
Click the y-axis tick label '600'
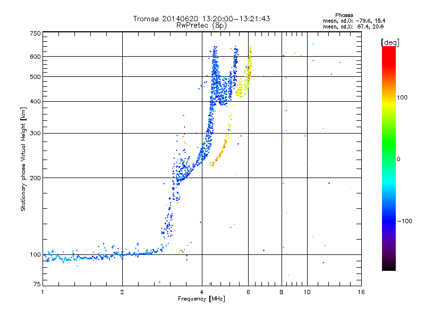(x=35, y=57)
